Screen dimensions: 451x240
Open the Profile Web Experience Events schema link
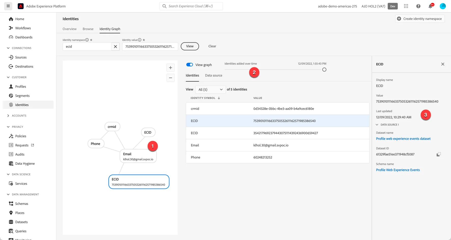click(398, 170)
